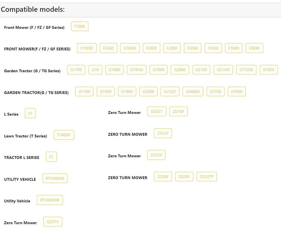Select G1900 in Garden Tractor (G / TG Series) row
281x232 pixels.
click(x=159, y=70)
